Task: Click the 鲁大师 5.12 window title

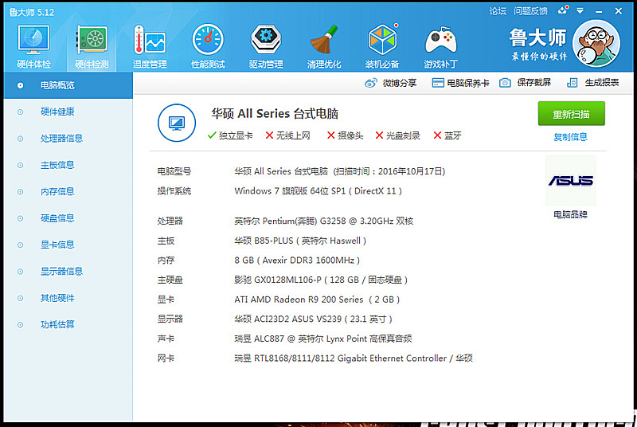Action: click(32, 12)
